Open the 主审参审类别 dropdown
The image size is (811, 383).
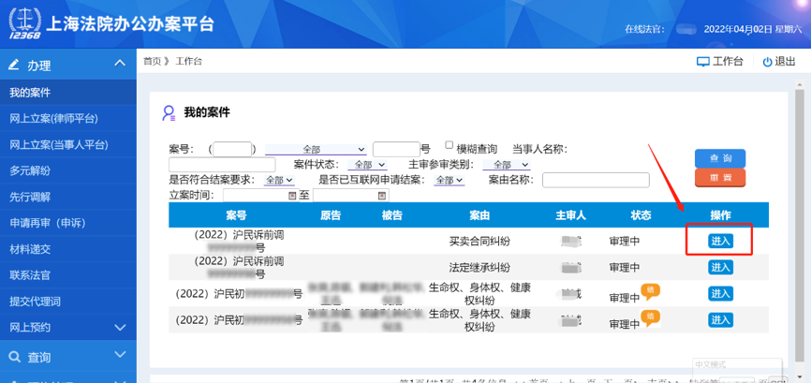pos(507,165)
